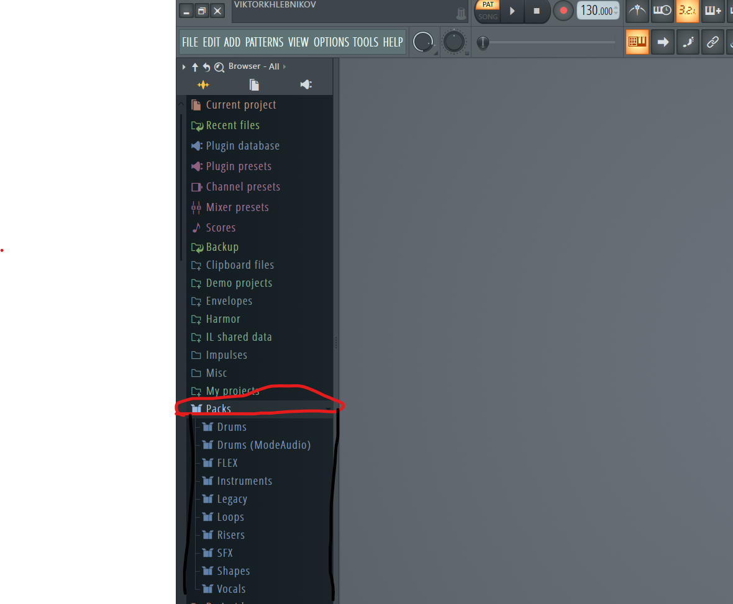Open Current project in browser tree
The height and width of the screenshot is (604, 733).
(260, 105)
